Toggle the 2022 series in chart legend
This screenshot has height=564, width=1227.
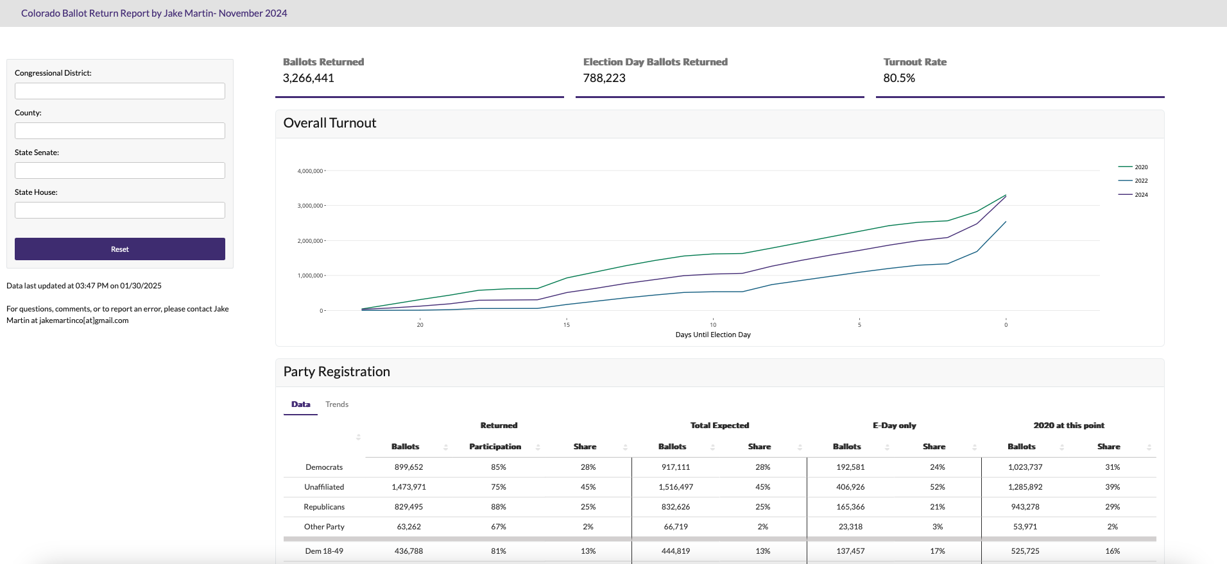(x=1133, y=181)
